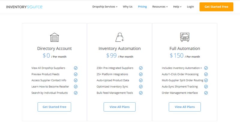The image size is (240, 129).
Task: Click the $0 per month price
Action: point(55,55)
